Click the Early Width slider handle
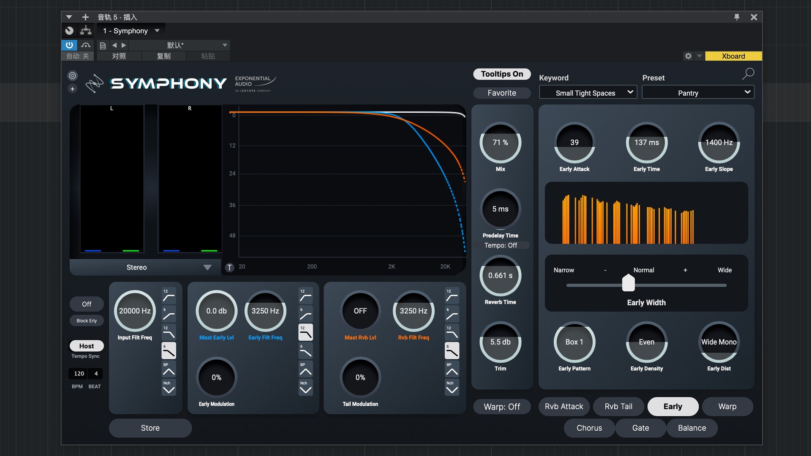 [628, 284]
